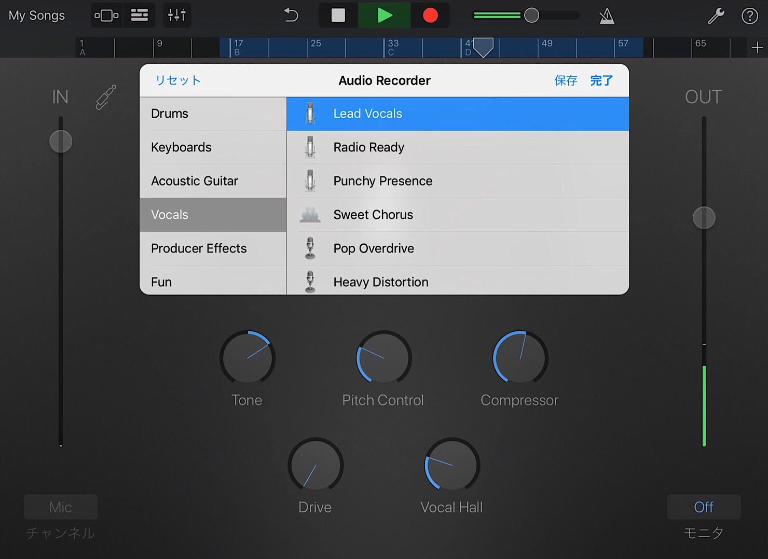Choose the Lead Vocals preset
This screenshot has height=559, width=768.
458,114
